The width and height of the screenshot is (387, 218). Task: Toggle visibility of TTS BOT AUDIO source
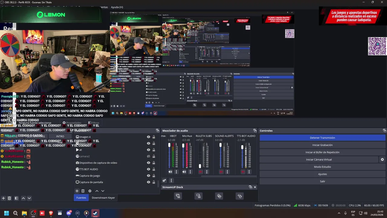(x=148, y=169)
